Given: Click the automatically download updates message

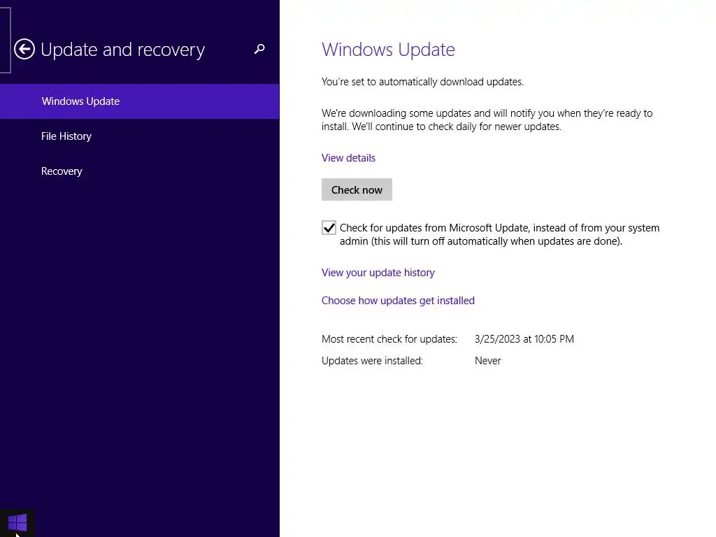Looking at the screenshot, I should click(422, 82).
